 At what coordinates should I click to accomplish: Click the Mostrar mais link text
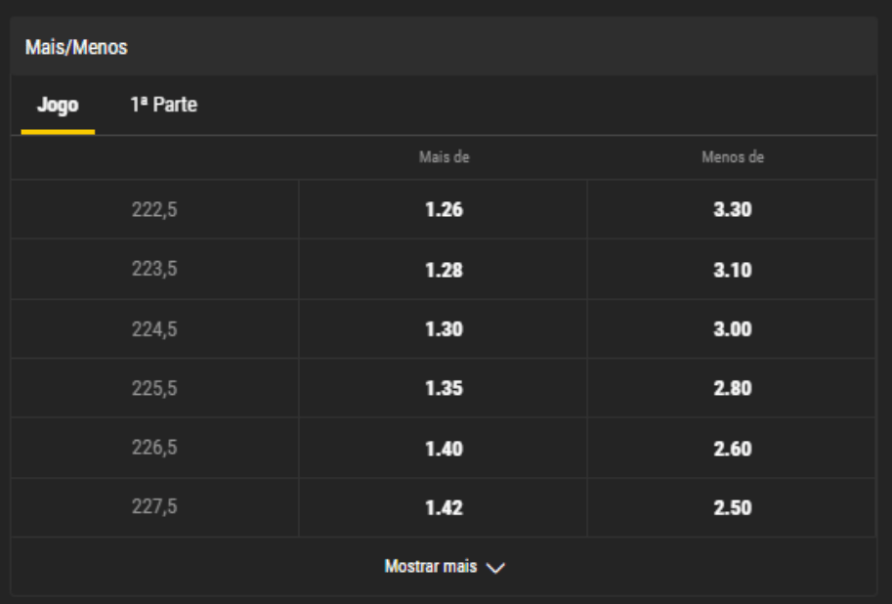(431, 567)
